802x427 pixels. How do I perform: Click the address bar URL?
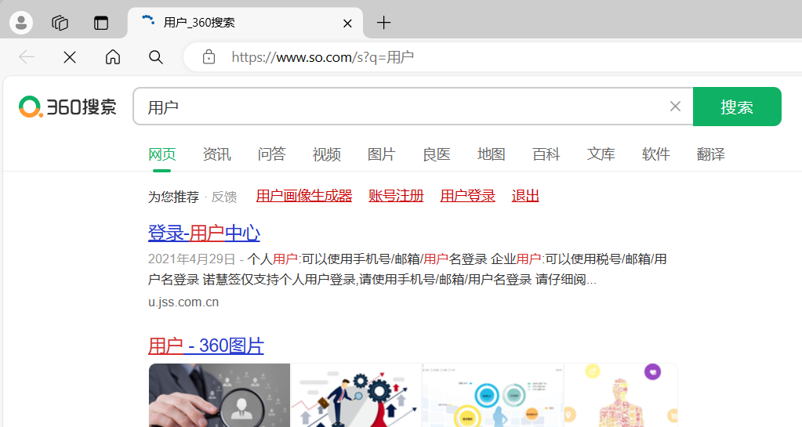click(x=322, y=56)
